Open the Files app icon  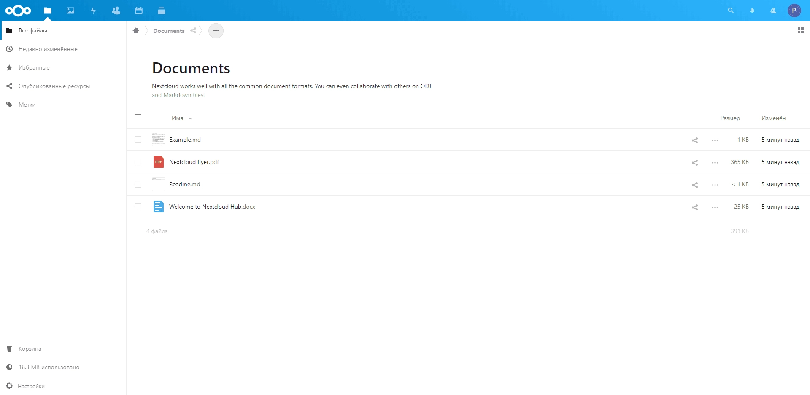[x=48, y=11]
